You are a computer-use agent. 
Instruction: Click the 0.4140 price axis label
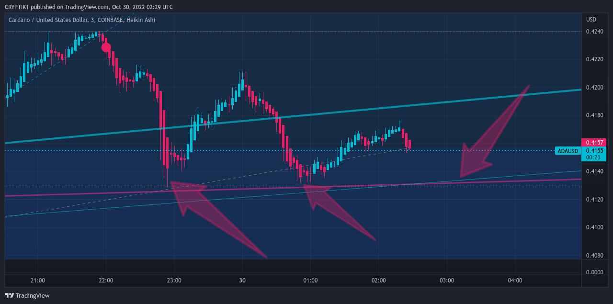point(594,171)
